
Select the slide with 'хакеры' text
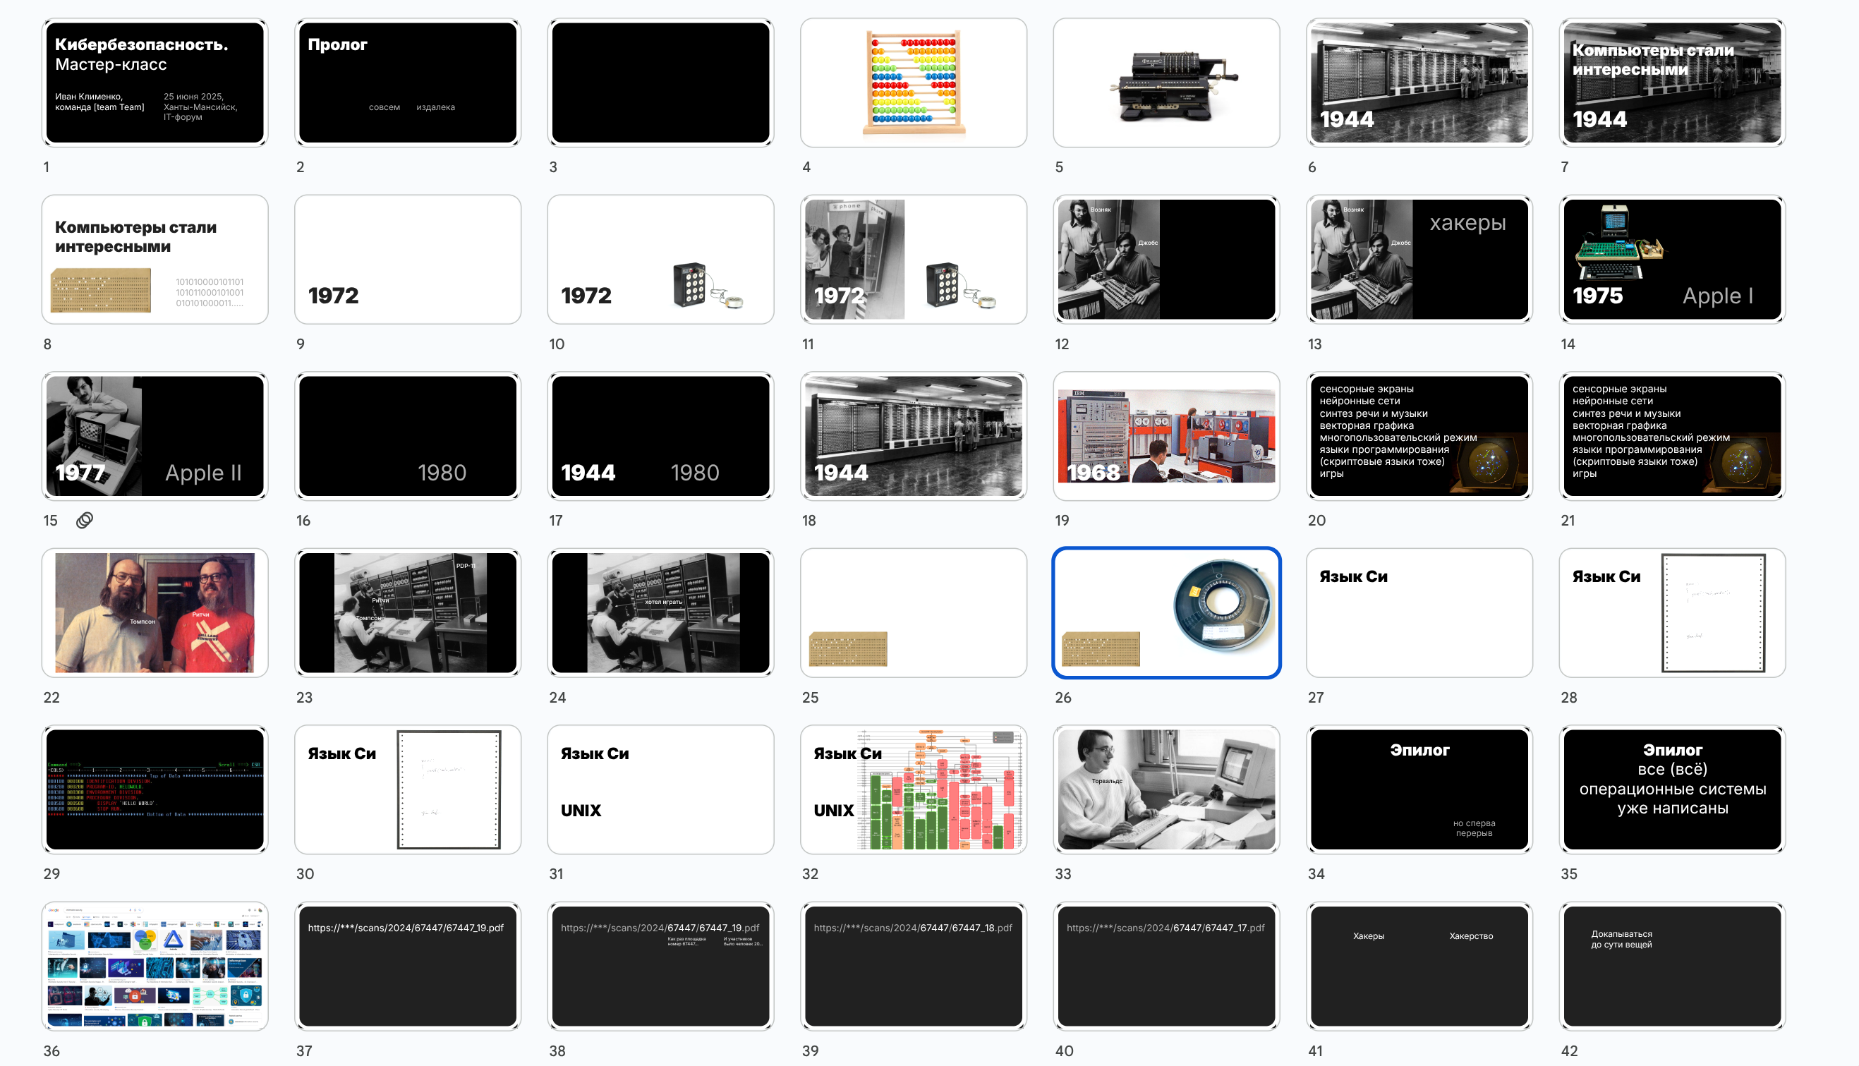point(1419,259)
